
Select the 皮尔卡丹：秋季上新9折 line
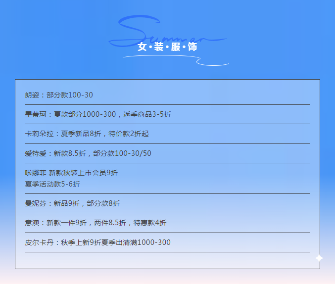coord(97,242)
